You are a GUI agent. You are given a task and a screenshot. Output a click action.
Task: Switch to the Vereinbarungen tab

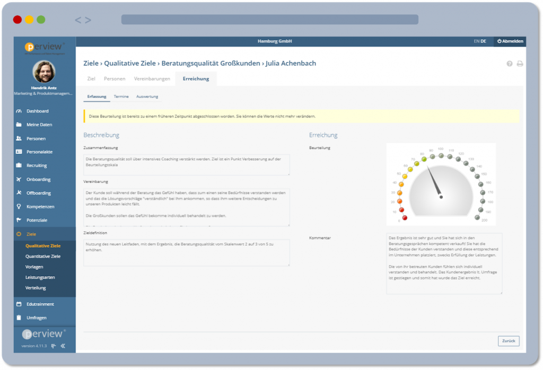point(152,79)
